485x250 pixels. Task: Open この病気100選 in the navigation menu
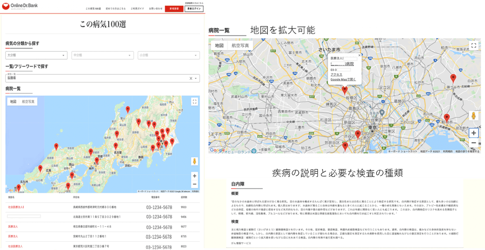pos(93,9)
